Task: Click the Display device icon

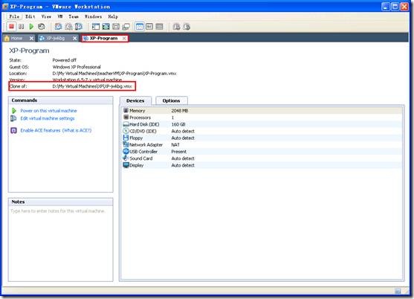Action: [x=126, y=165]
